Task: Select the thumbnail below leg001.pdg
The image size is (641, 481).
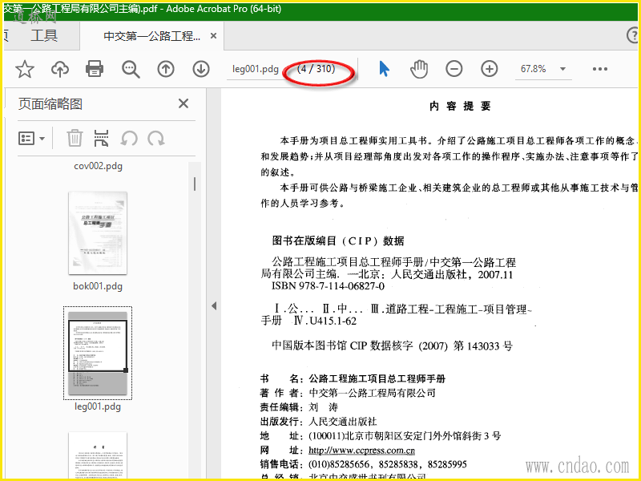Action: (98, 455)
